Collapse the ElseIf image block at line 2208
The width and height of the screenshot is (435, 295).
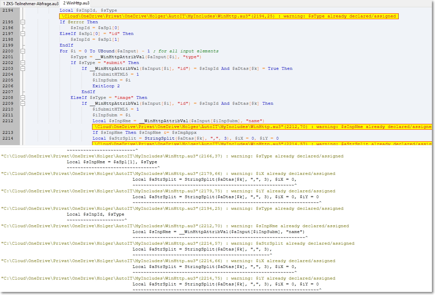[23, 98]
